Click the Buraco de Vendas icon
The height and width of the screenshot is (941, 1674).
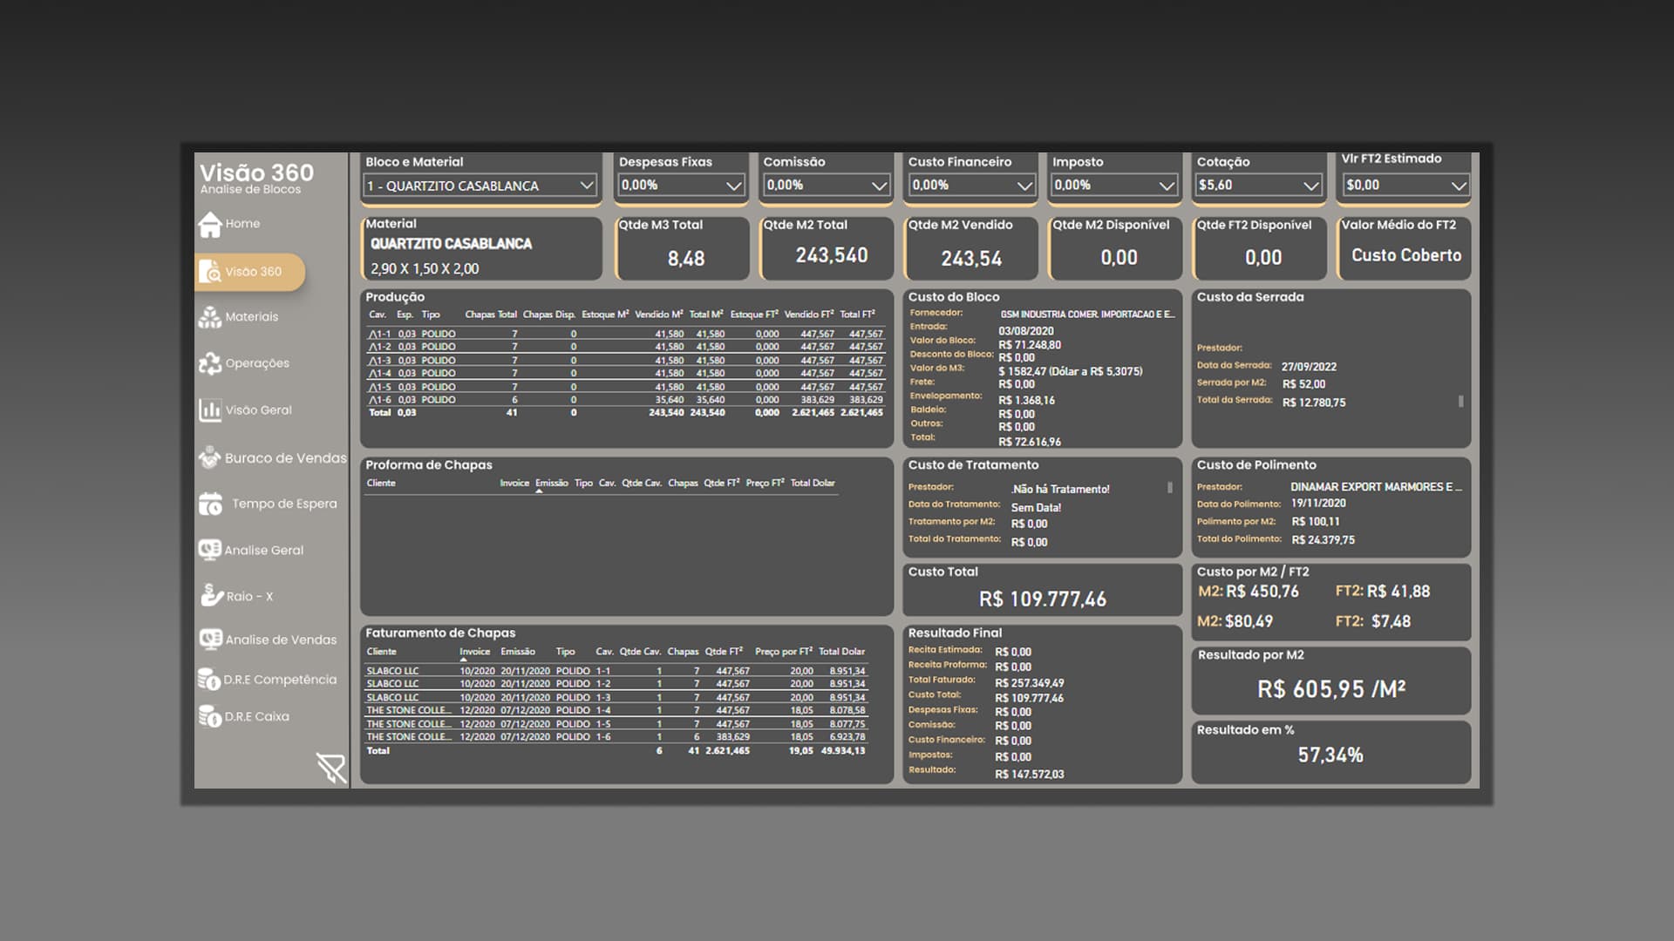pyautogui.click(x=209, y=457)
